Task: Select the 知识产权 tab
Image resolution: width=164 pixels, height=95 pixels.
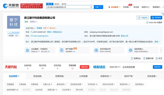Action: coord(129,76)
